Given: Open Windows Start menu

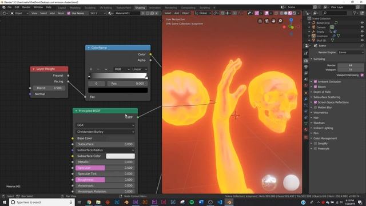Looking at the screenshot, I should click(x=4, y=202).
